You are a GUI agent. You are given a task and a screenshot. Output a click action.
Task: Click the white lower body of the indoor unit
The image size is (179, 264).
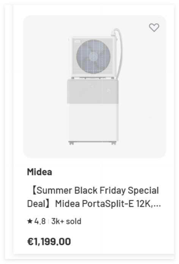pyautogui.click(x=93, y=122)
